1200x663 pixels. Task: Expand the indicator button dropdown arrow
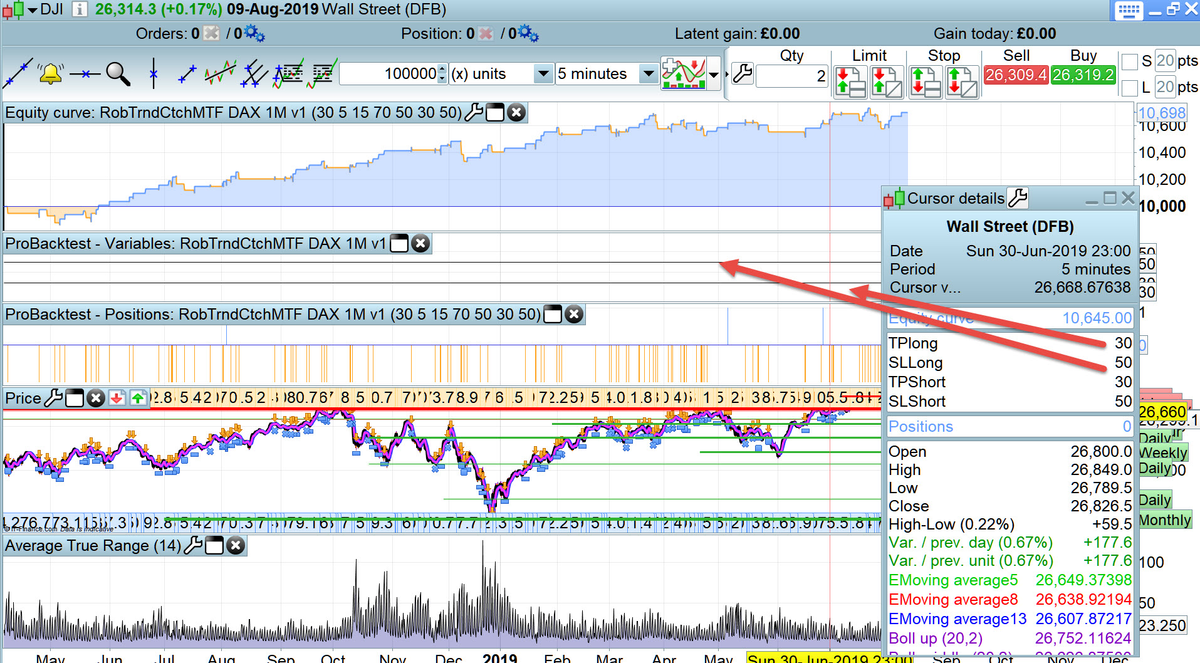click(714, 75)
